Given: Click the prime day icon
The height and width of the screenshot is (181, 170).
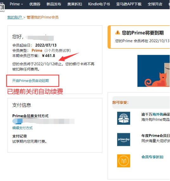Looking at the screenshot, I should click(123, 140).
